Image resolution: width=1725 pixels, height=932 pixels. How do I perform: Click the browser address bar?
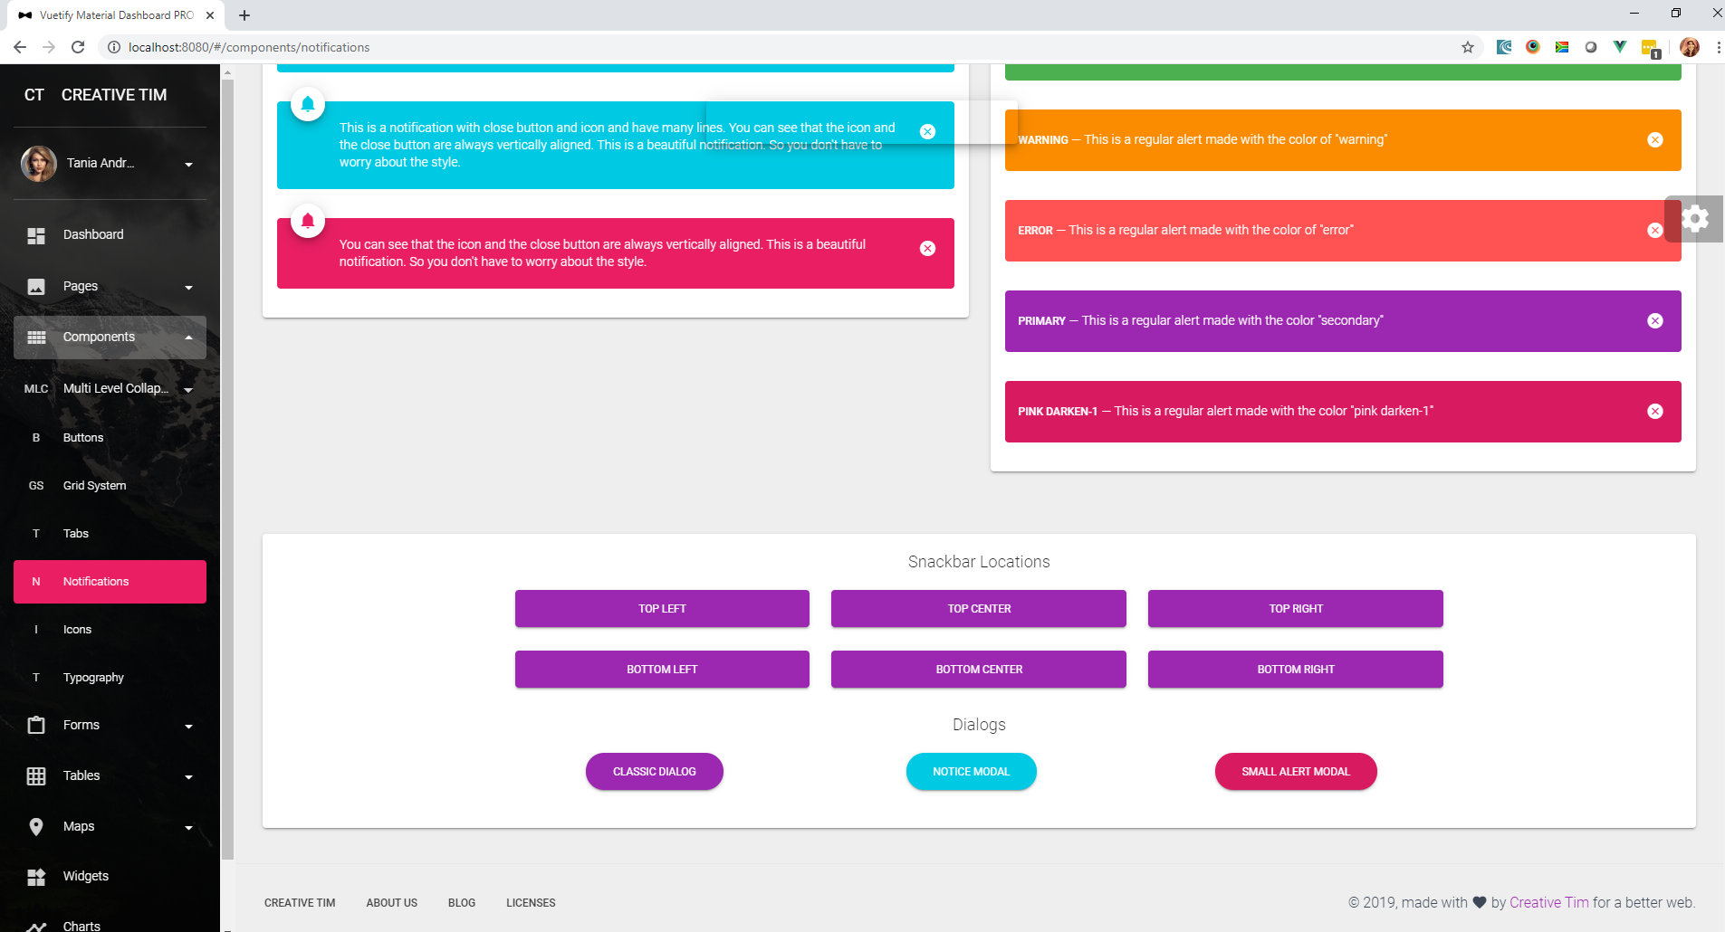coord(779,47)
